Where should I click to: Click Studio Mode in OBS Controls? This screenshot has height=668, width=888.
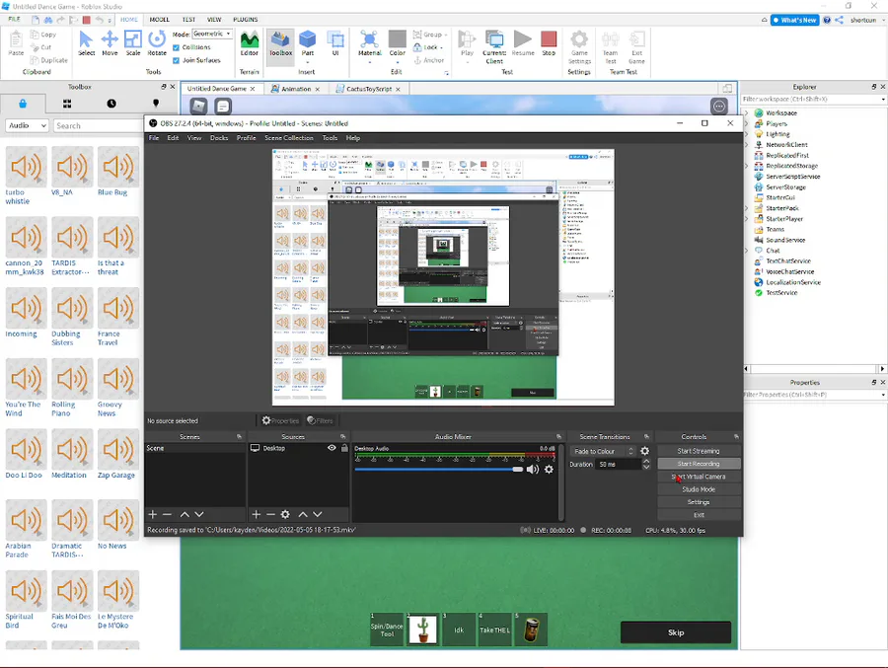click(699, 489)
